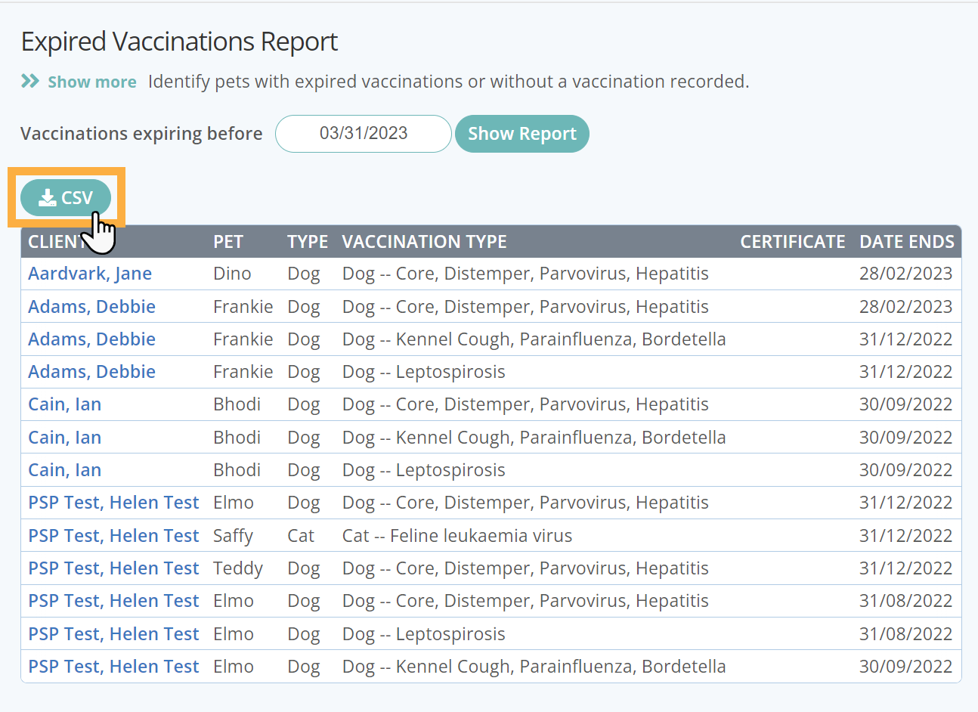The height and width of the screenshot is (712, 978).
Task: Click the VACCINATION TYPE column header
Action: click(x=424, y=242)
